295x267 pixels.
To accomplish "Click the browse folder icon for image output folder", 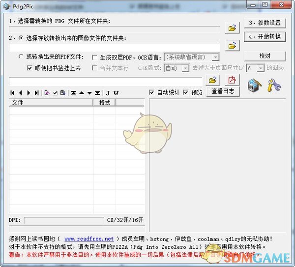I will pos(232,46).
